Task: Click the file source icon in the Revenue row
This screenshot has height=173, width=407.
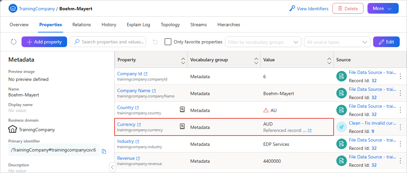Action: click(342, 161)
